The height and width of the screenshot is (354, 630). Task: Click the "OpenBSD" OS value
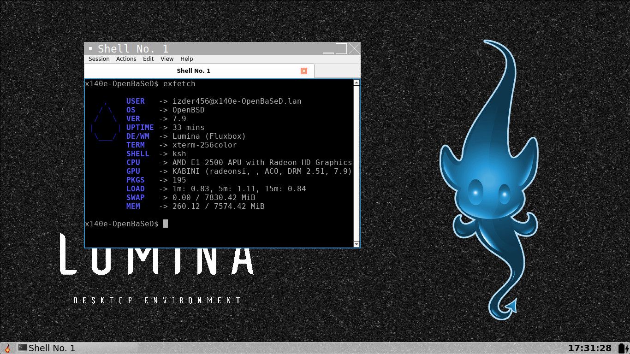tap(189, 110)
